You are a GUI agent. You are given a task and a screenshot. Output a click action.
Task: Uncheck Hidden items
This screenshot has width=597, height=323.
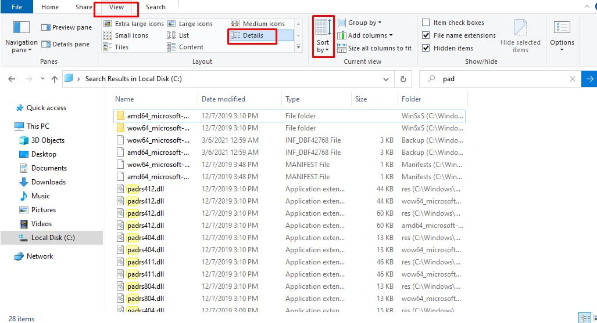(x=448, y=48)
